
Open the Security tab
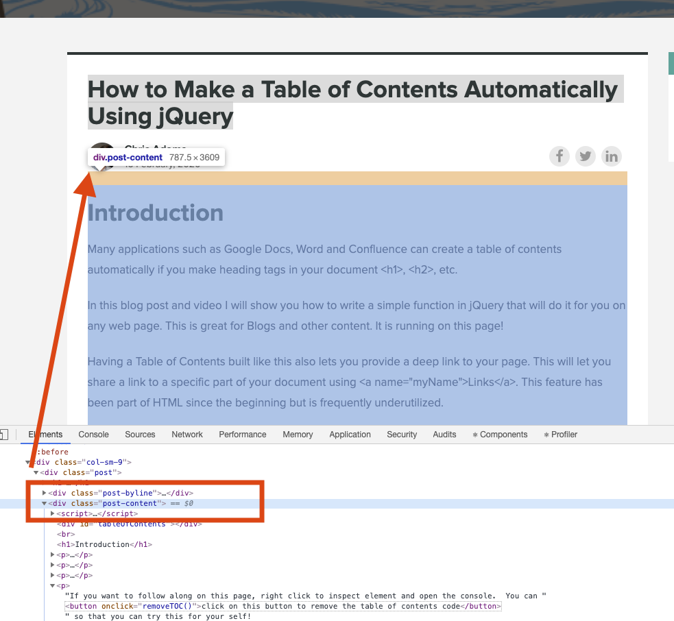pyautogui.click(x=402, y=435)
